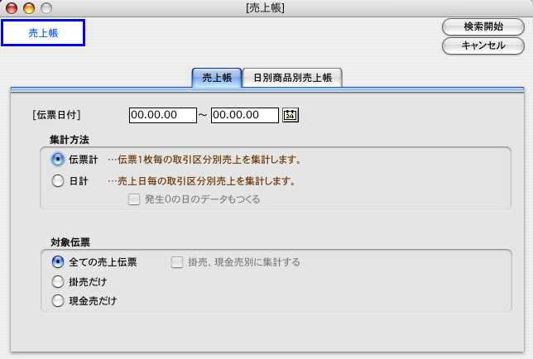Click the gray zoom window button

click(45, 8)
